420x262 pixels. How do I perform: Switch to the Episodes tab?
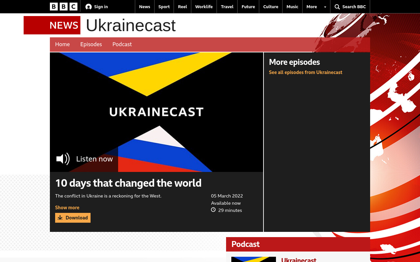click(91, 45)
